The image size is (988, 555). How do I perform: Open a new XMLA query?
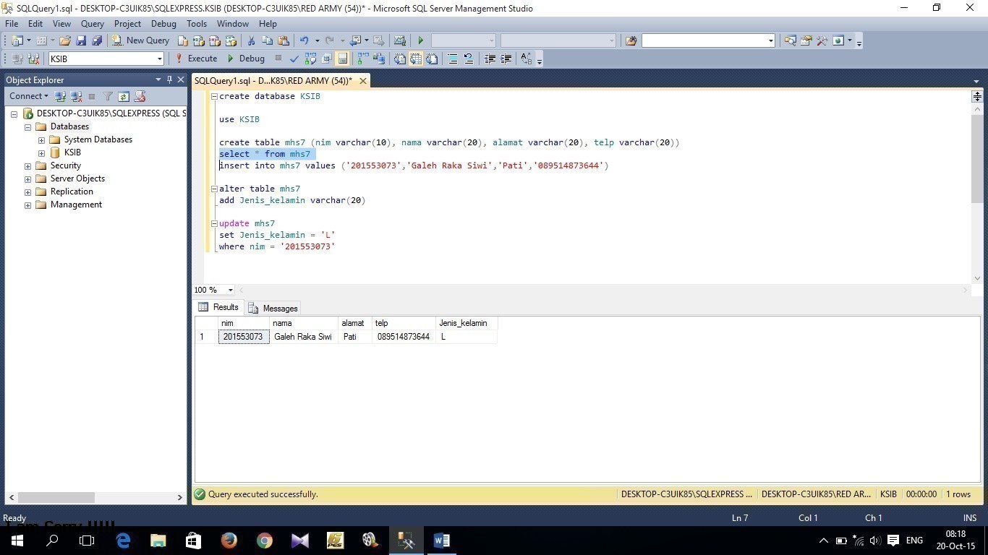pyautogui.click(x=231, y=40)
